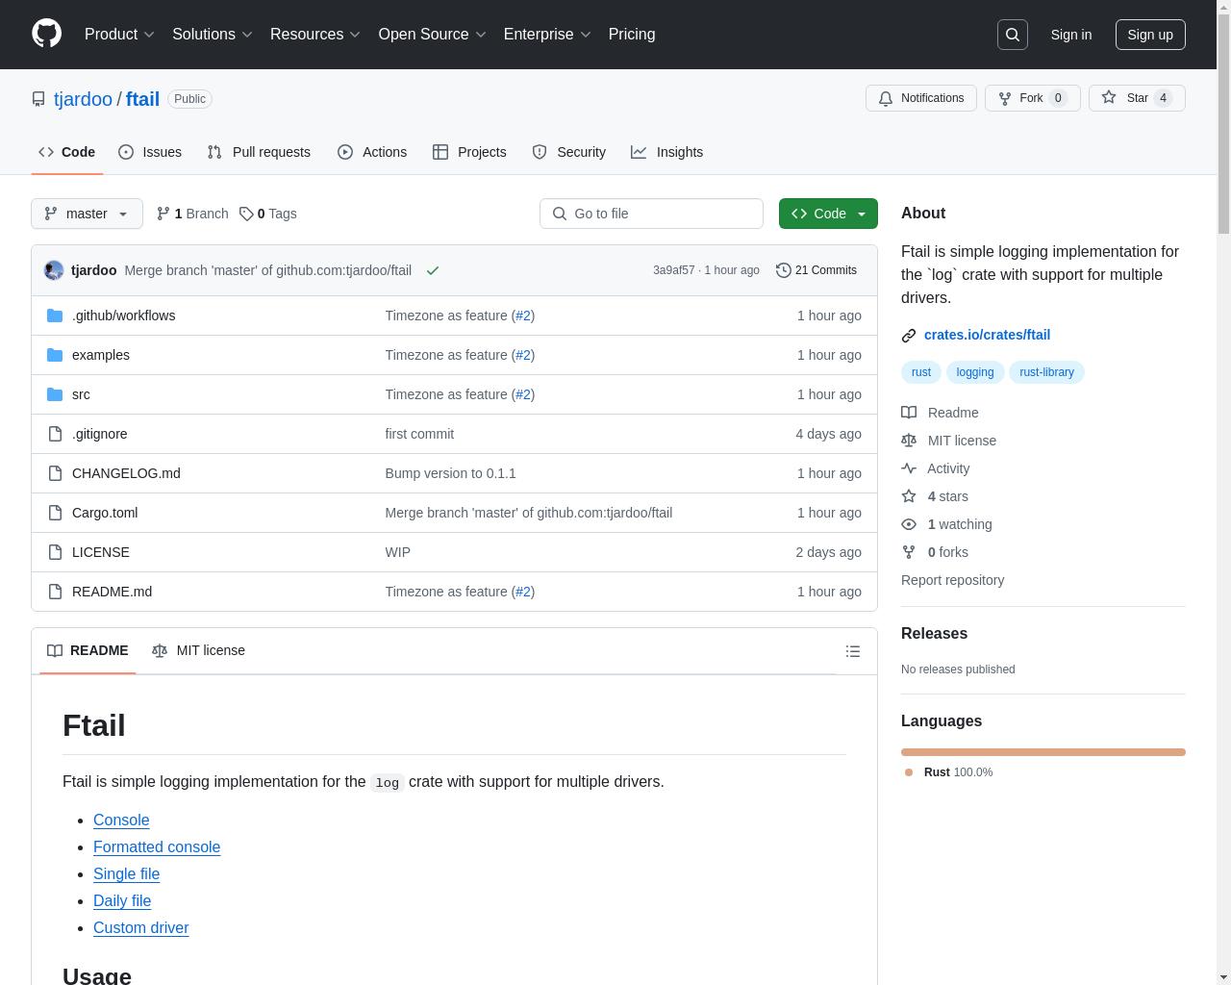Open the search magnifier button
The image size is (1231, 985).
click(1013, 35)
